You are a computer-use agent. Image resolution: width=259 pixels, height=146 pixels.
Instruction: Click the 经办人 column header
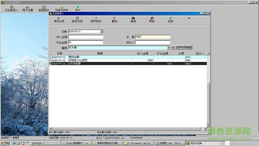[199, 54]
